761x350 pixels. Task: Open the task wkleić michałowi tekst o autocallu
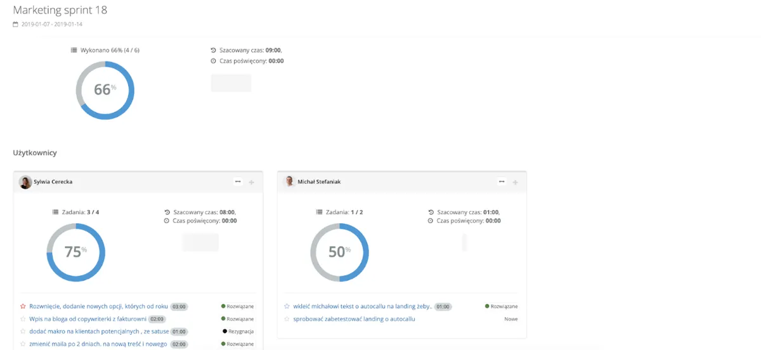click(x=363, y=306)
